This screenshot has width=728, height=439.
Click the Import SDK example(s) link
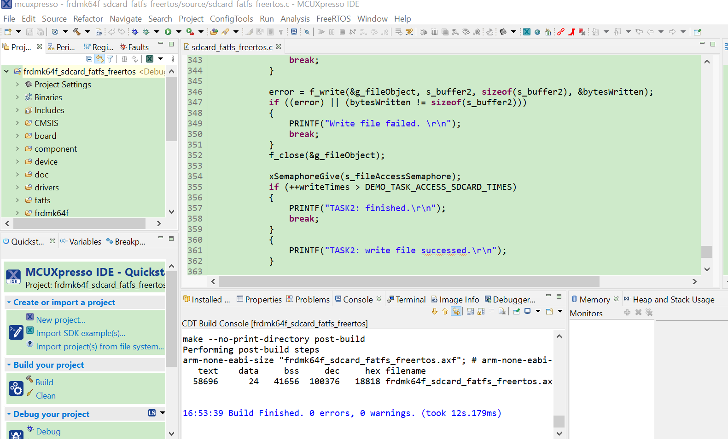(81, 333)
